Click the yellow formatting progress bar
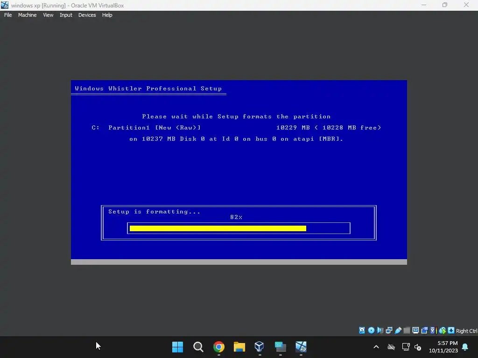Screen dimensions: 478x358 coord(218,228)
